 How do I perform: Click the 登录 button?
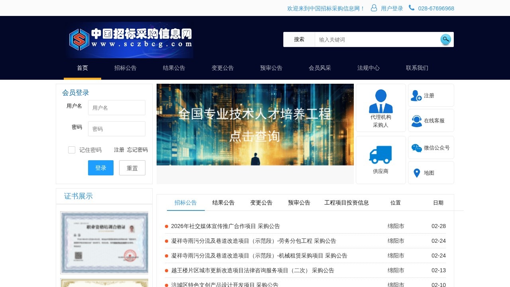tap(100, 168)
